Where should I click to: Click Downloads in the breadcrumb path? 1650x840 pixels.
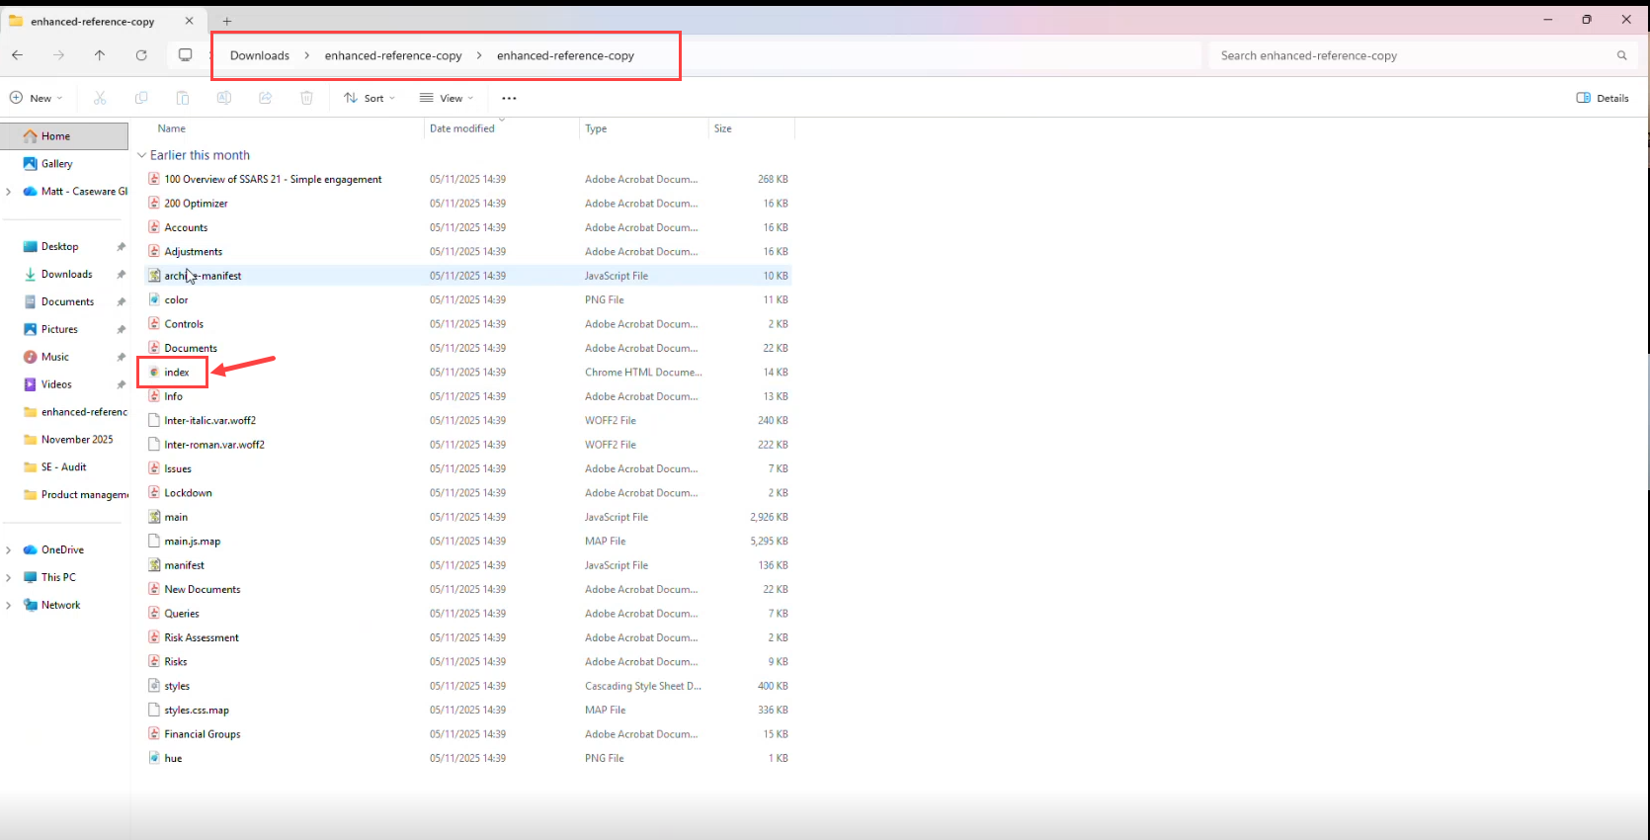click(260, 55)
